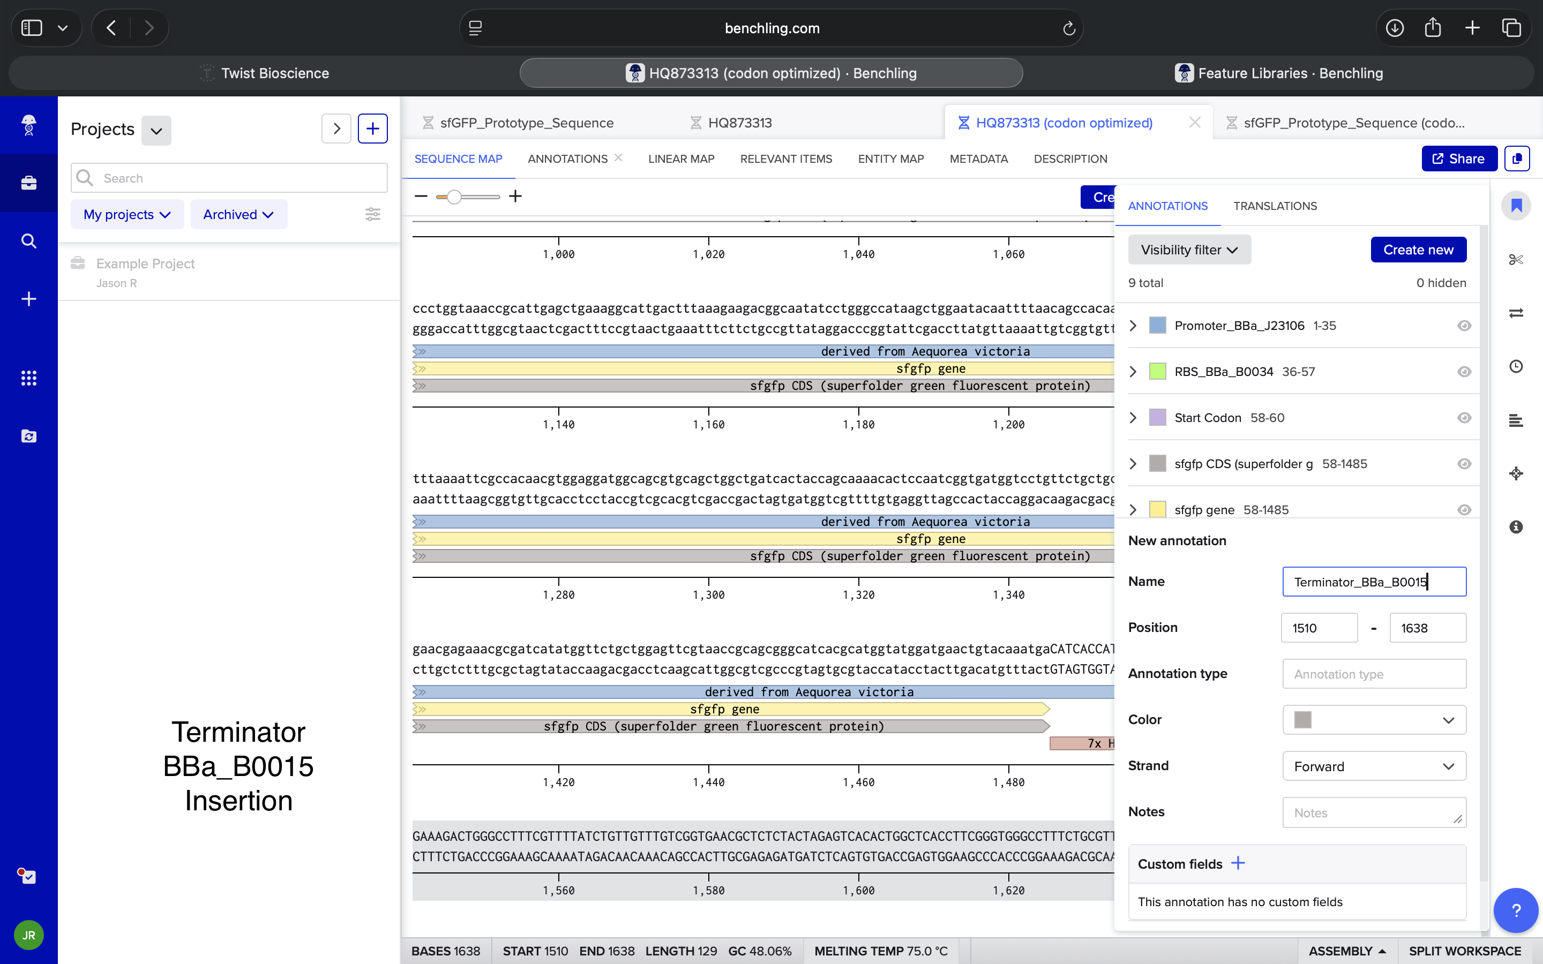The height and width of the screenshot is (964, 1543).
Task: Click the Create new button
Action: [1418, 250]
